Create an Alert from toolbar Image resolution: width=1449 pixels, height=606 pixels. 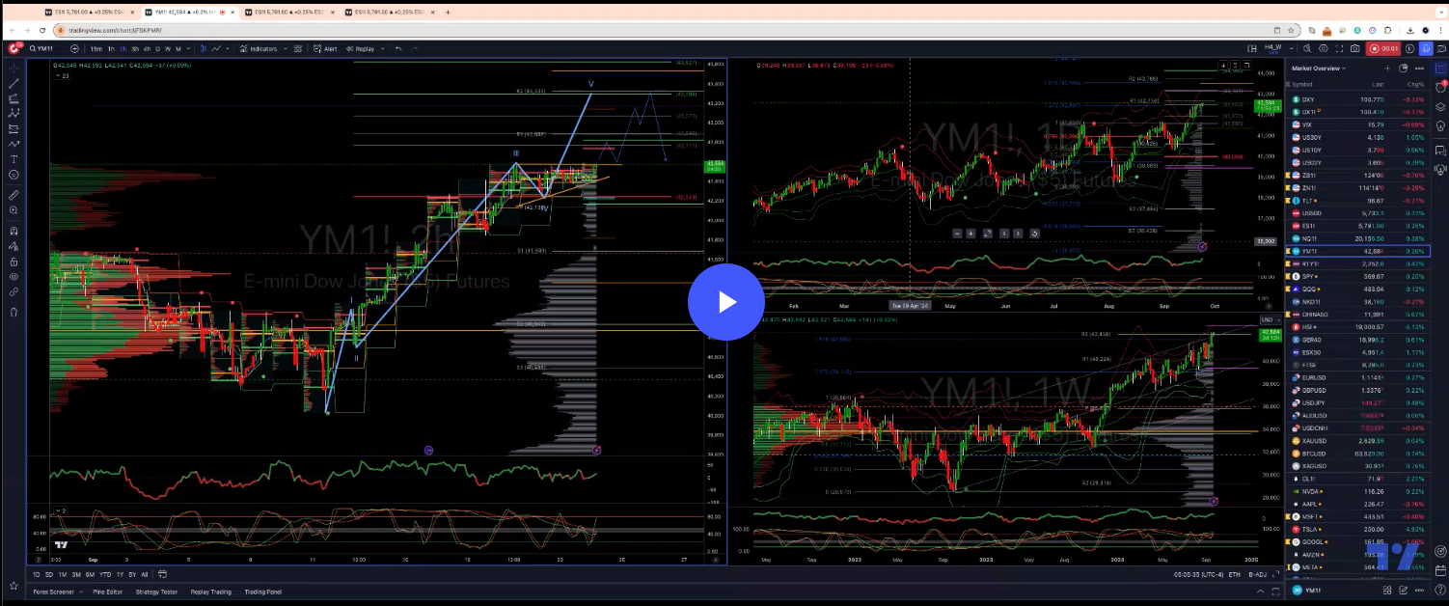click(x=325, y=48)
